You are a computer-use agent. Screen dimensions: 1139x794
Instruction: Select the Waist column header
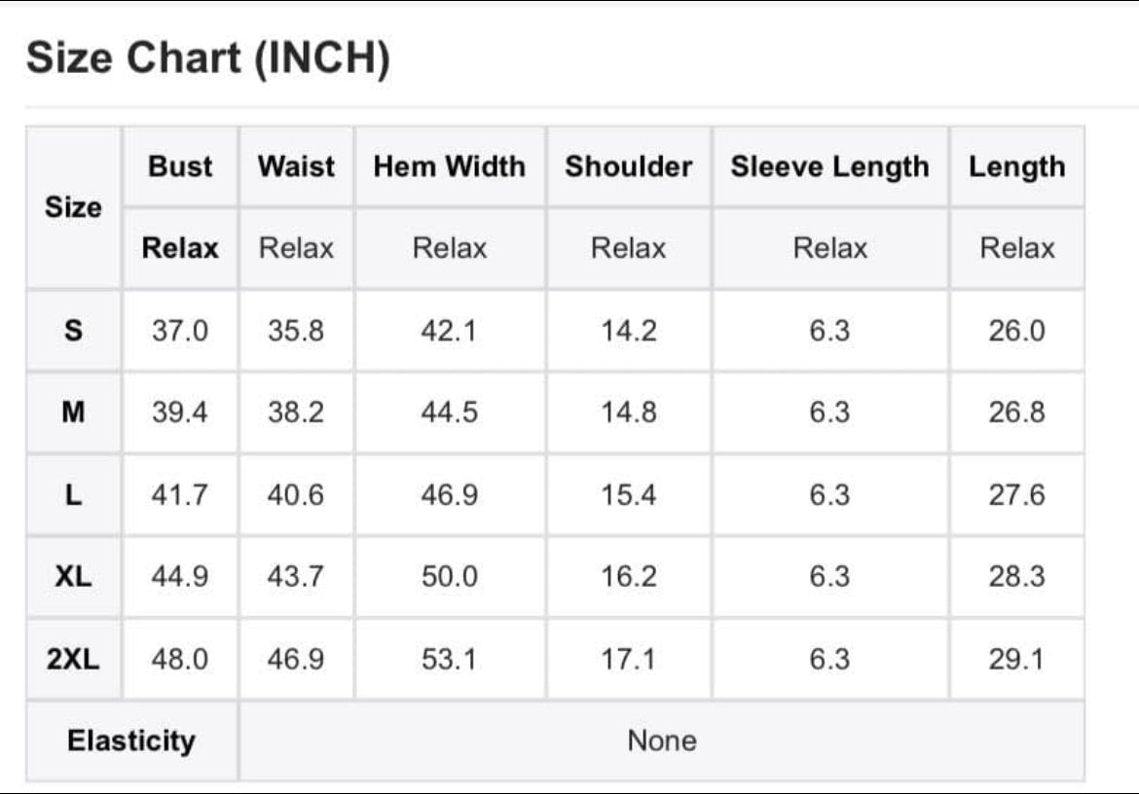pyautogui.click(x=296, y=166)
